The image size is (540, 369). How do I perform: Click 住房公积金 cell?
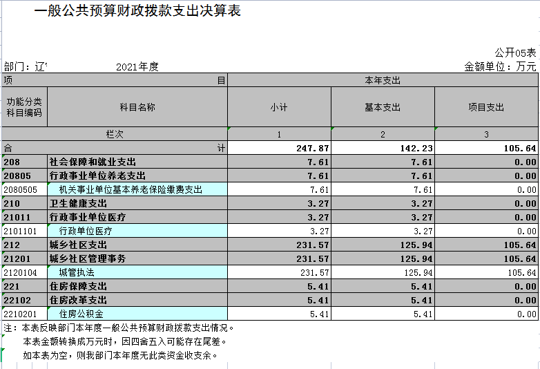click(x=137, y=314)
